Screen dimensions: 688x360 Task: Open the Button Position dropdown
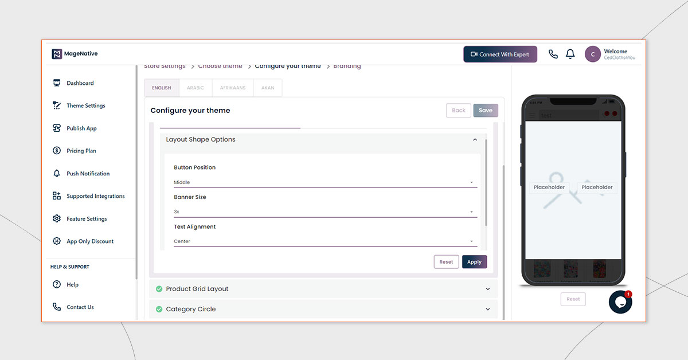(x=325, y=182)
